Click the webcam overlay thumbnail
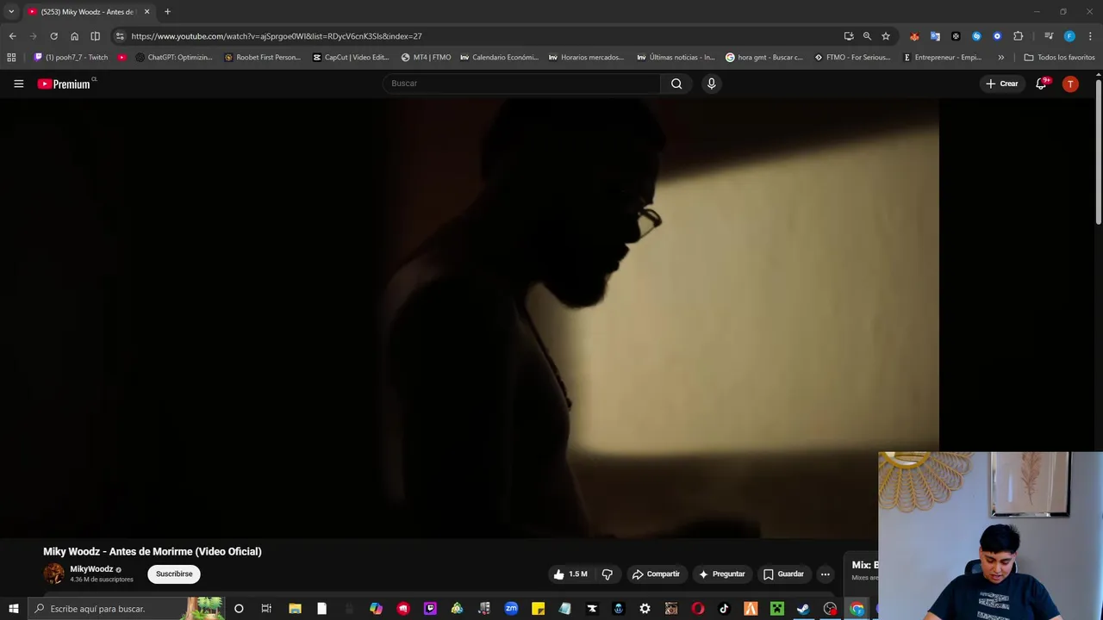Screen dimensions: 1103x620 point(990,536)
